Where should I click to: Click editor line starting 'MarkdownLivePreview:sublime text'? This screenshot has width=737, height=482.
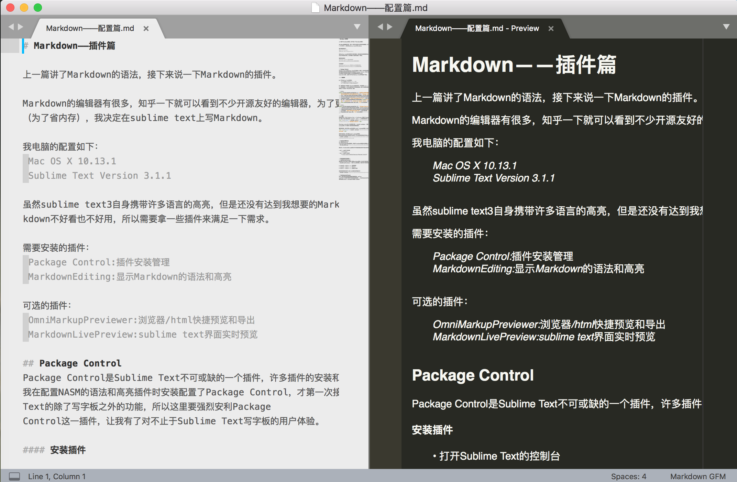click(x=143, y=334)
